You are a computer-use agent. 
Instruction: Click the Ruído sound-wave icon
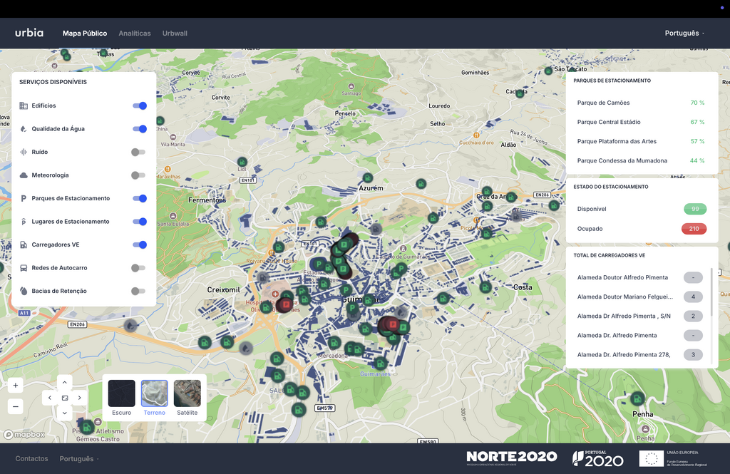click(24, 152)
